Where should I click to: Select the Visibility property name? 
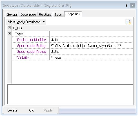tap(23, 58)
